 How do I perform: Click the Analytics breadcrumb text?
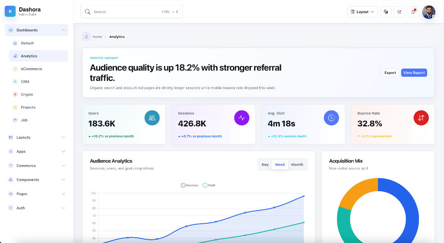117,37
